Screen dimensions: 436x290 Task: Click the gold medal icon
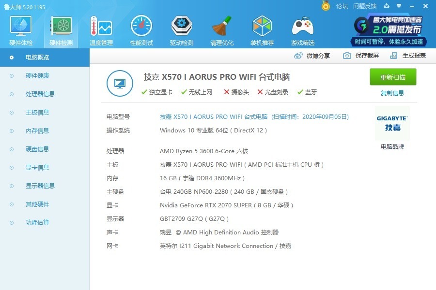click(326, 6)
